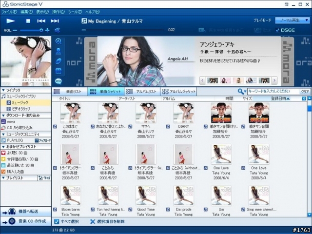The image size is (312, 234).
Task: Open the 編集 menu
Action: click(x=26, y=12)
